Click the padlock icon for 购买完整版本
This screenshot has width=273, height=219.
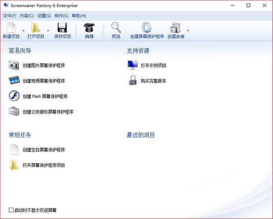tap(132, 81)
